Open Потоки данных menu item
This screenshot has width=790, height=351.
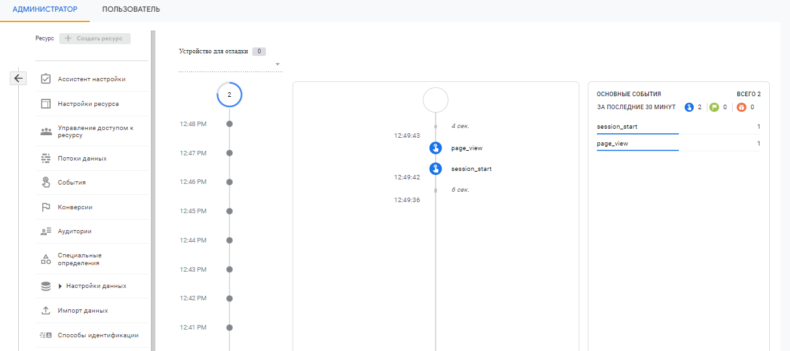(92, 159)
